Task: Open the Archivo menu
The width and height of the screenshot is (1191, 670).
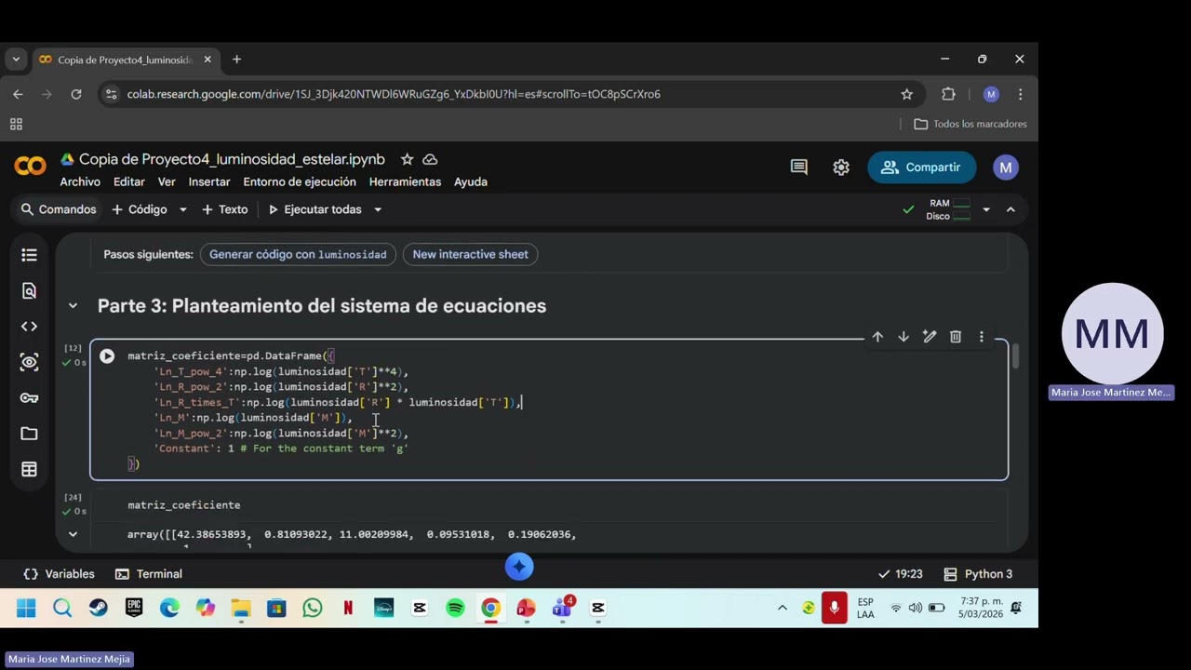Action: (80, 181)
